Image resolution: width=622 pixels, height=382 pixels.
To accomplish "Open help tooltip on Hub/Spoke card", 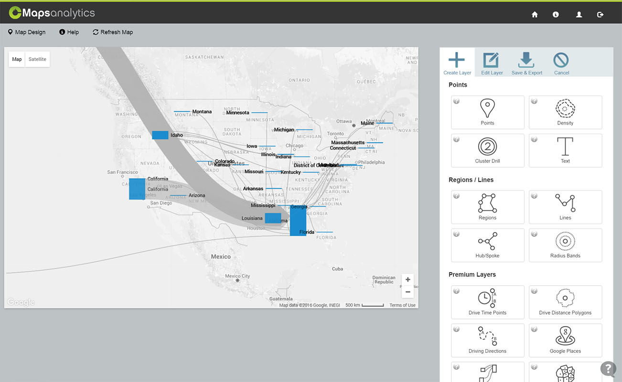I will tap(456, 234).
